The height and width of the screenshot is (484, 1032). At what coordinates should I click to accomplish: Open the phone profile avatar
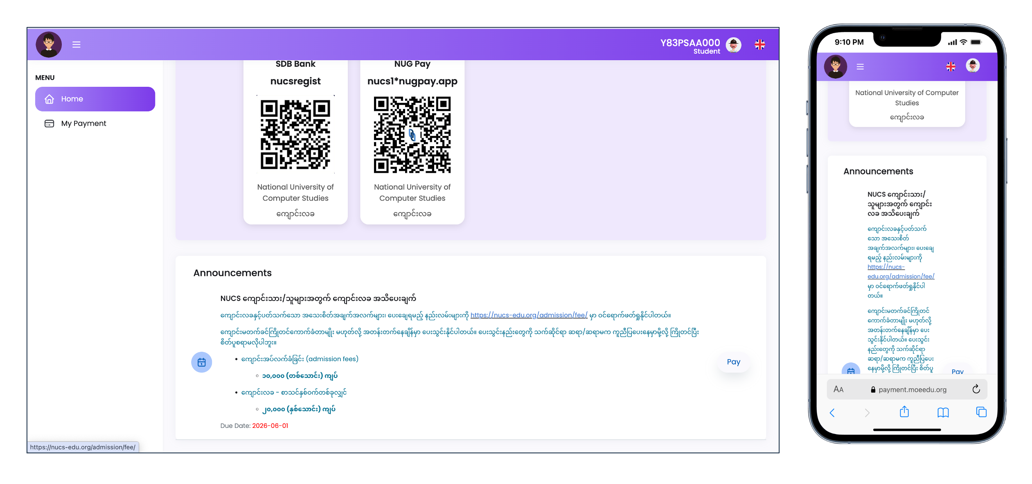[973, 66]
